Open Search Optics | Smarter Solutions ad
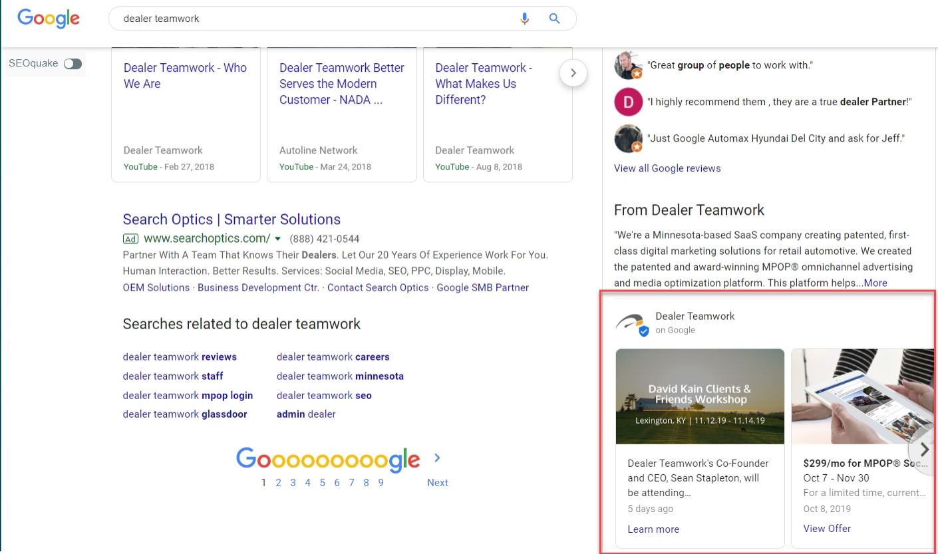The height and width of the screenshot is (554, 938). point(232,219)
